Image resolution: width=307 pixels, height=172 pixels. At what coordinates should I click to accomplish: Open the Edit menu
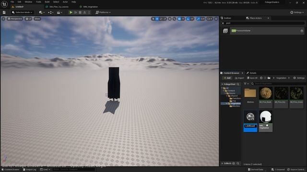pyautogui.click(x=19, y=2)
